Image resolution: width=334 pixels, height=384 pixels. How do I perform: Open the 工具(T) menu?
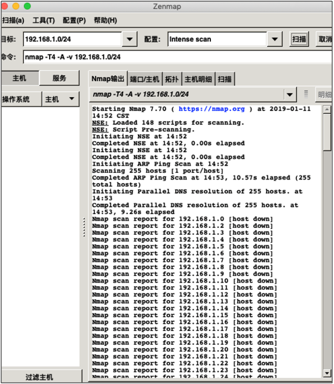[44, 20]
